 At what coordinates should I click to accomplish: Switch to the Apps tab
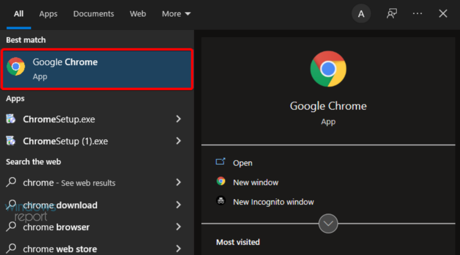[48, 14]
